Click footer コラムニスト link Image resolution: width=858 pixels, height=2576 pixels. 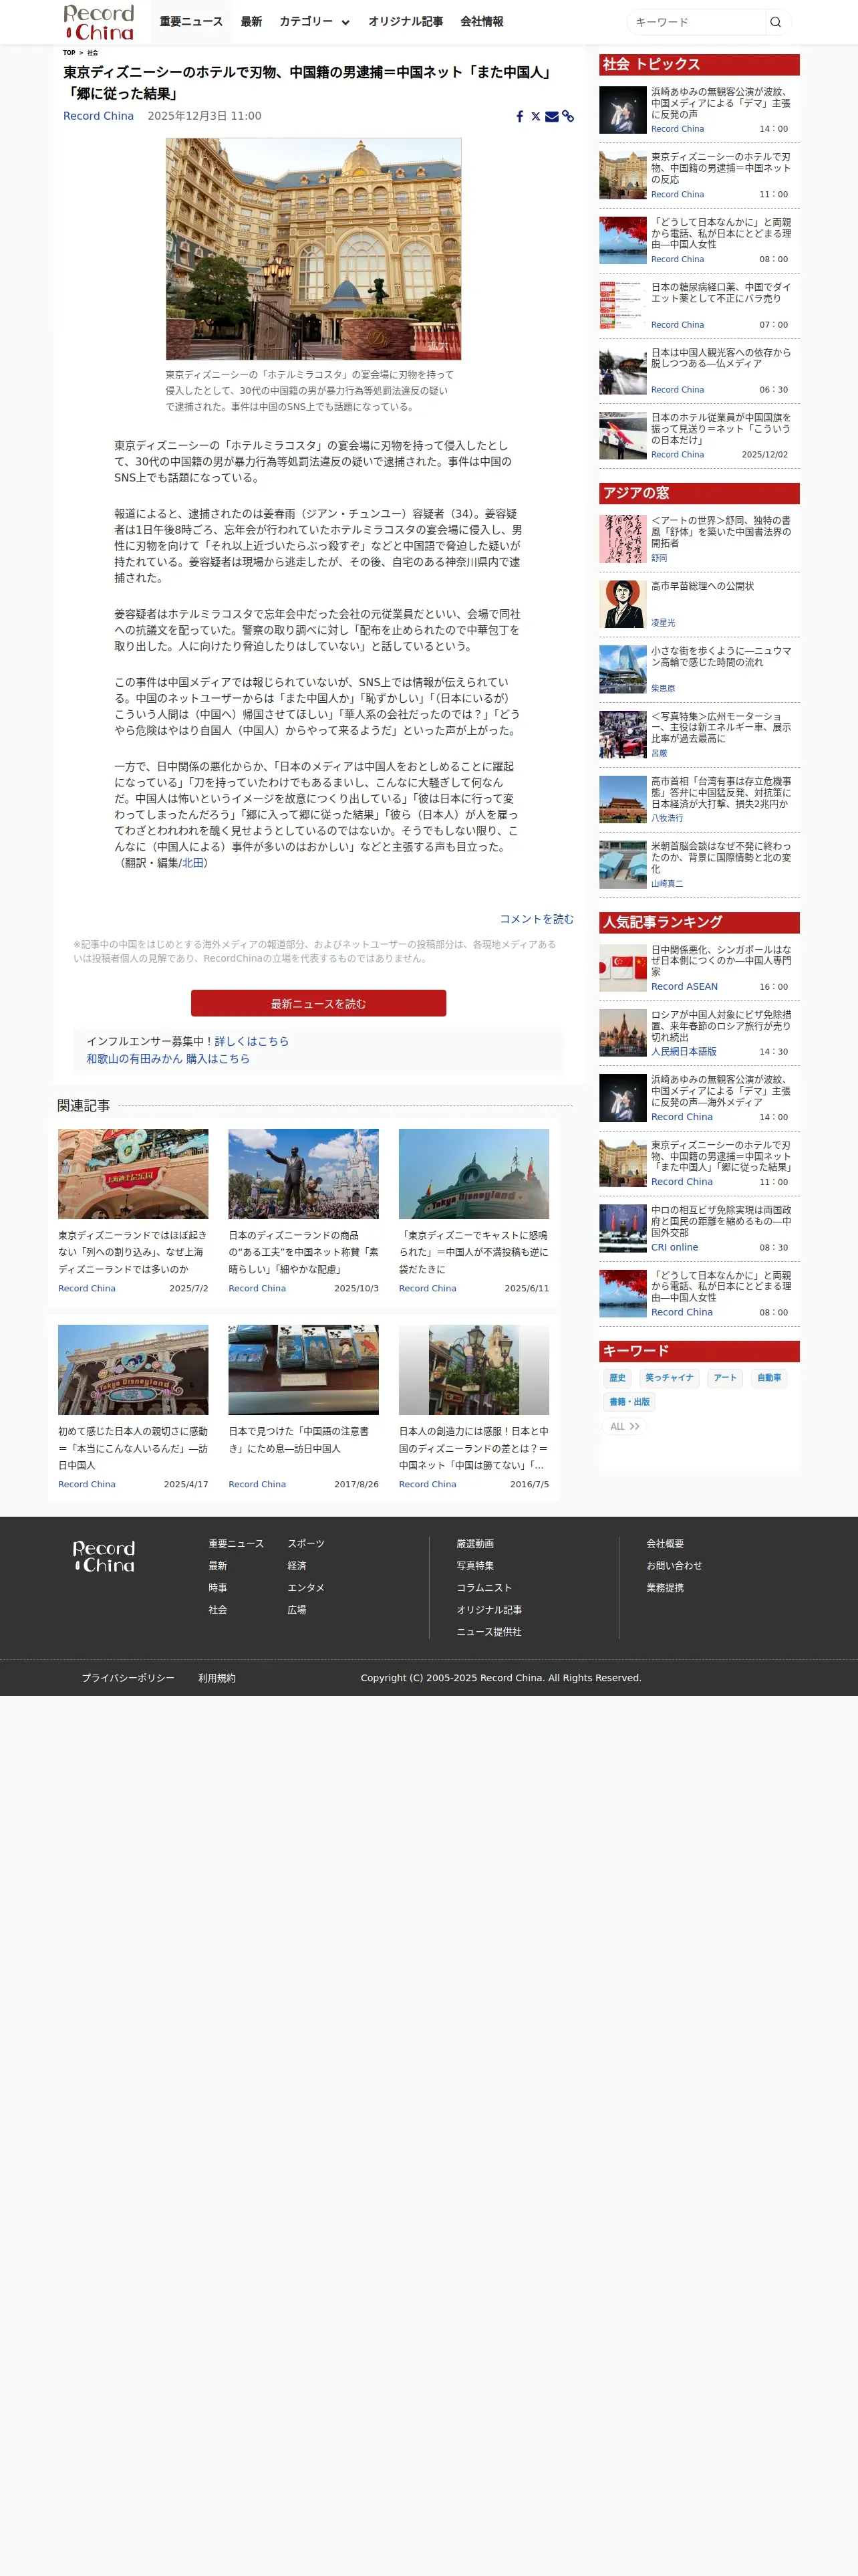point(484,1588)
